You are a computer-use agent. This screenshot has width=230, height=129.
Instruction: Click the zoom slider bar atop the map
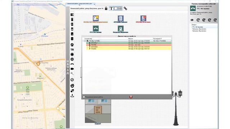(x=36, y=5)
